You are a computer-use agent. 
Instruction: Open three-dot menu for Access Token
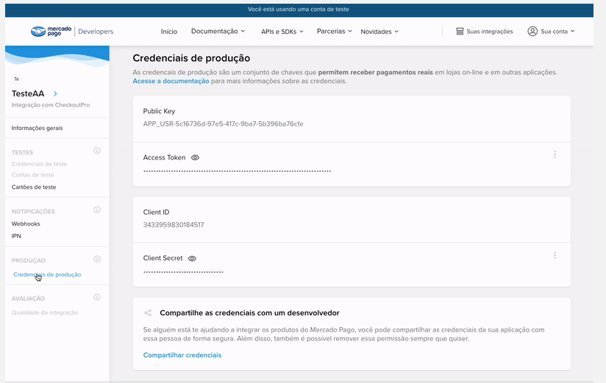pyautogui.click(x=555, y=154)
